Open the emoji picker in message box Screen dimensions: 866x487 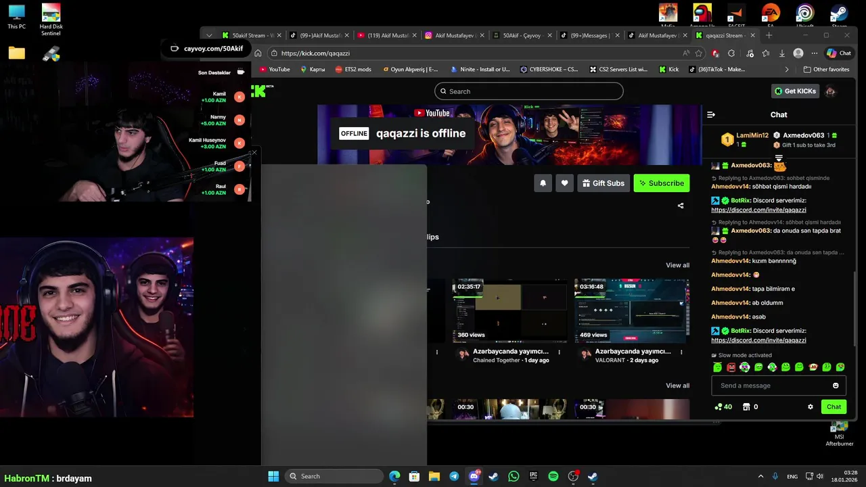[x=836, y=386]
